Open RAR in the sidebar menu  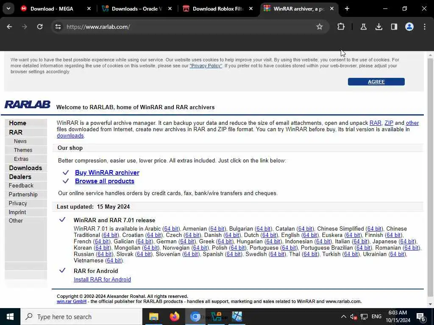pos(16,132)
